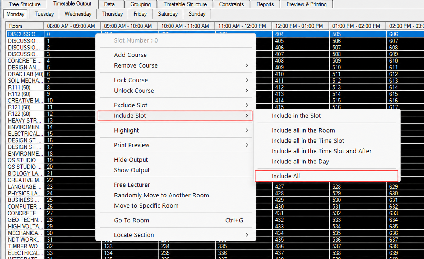
Task: Expand the Locate Section submenu arrow
Action: tap(247, 235)
